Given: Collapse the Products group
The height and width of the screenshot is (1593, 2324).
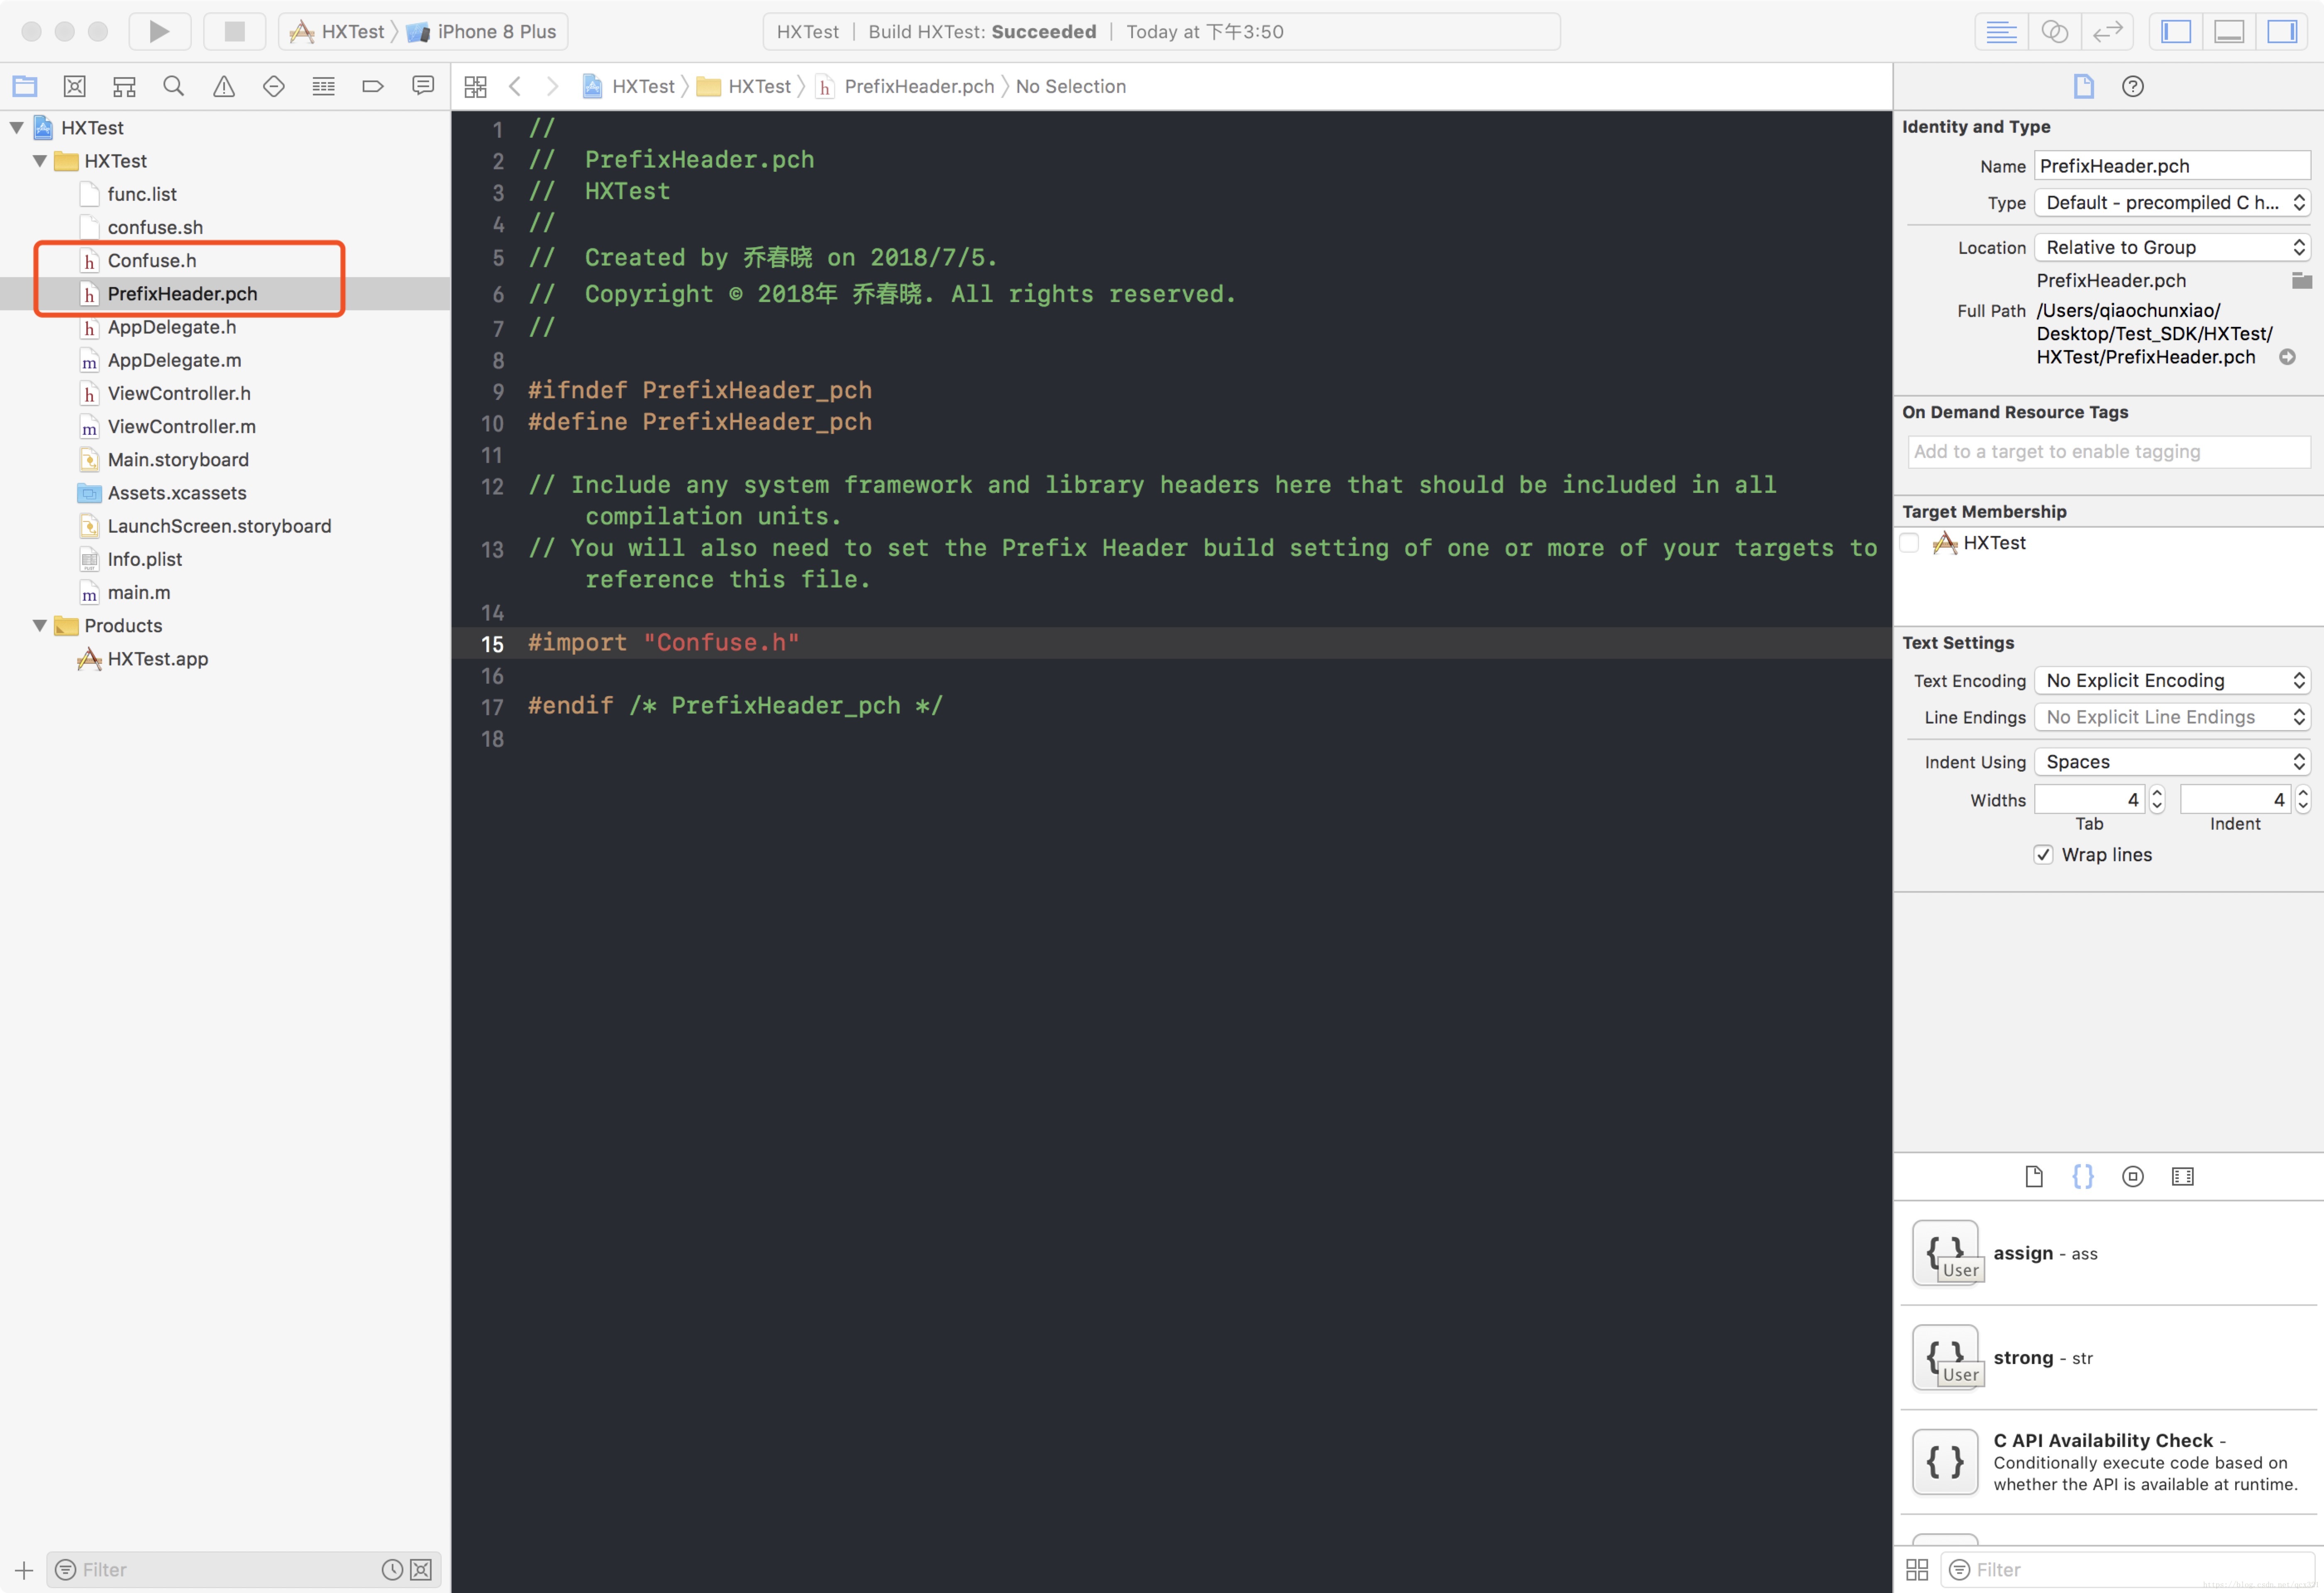Looking at the screenshot, I should coord(40,626).
